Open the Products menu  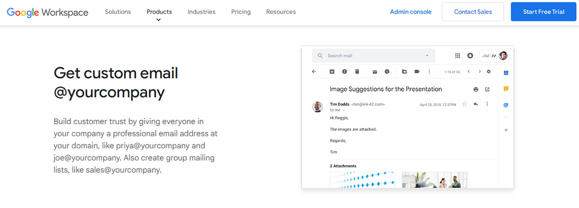point(159,12)
